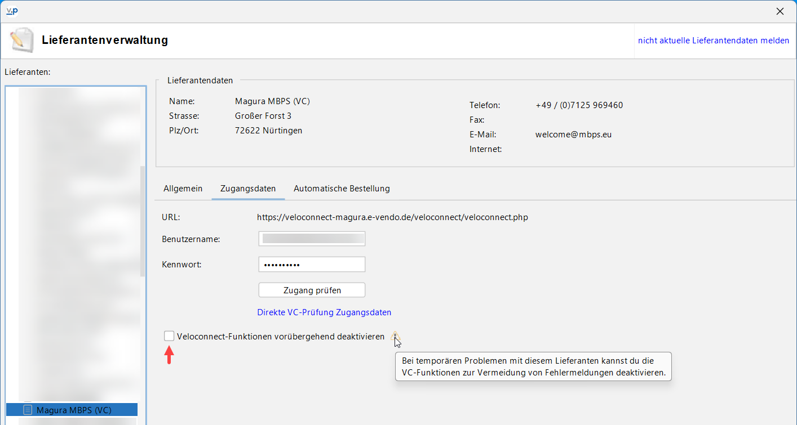
Task: Click the tooltip about temporären Problemen
Action: 534,366
